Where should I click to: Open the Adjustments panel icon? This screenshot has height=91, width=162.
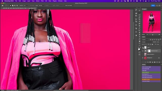coord(136,35)
